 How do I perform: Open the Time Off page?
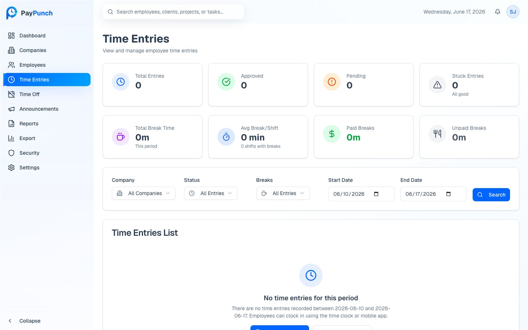(47, 94)
